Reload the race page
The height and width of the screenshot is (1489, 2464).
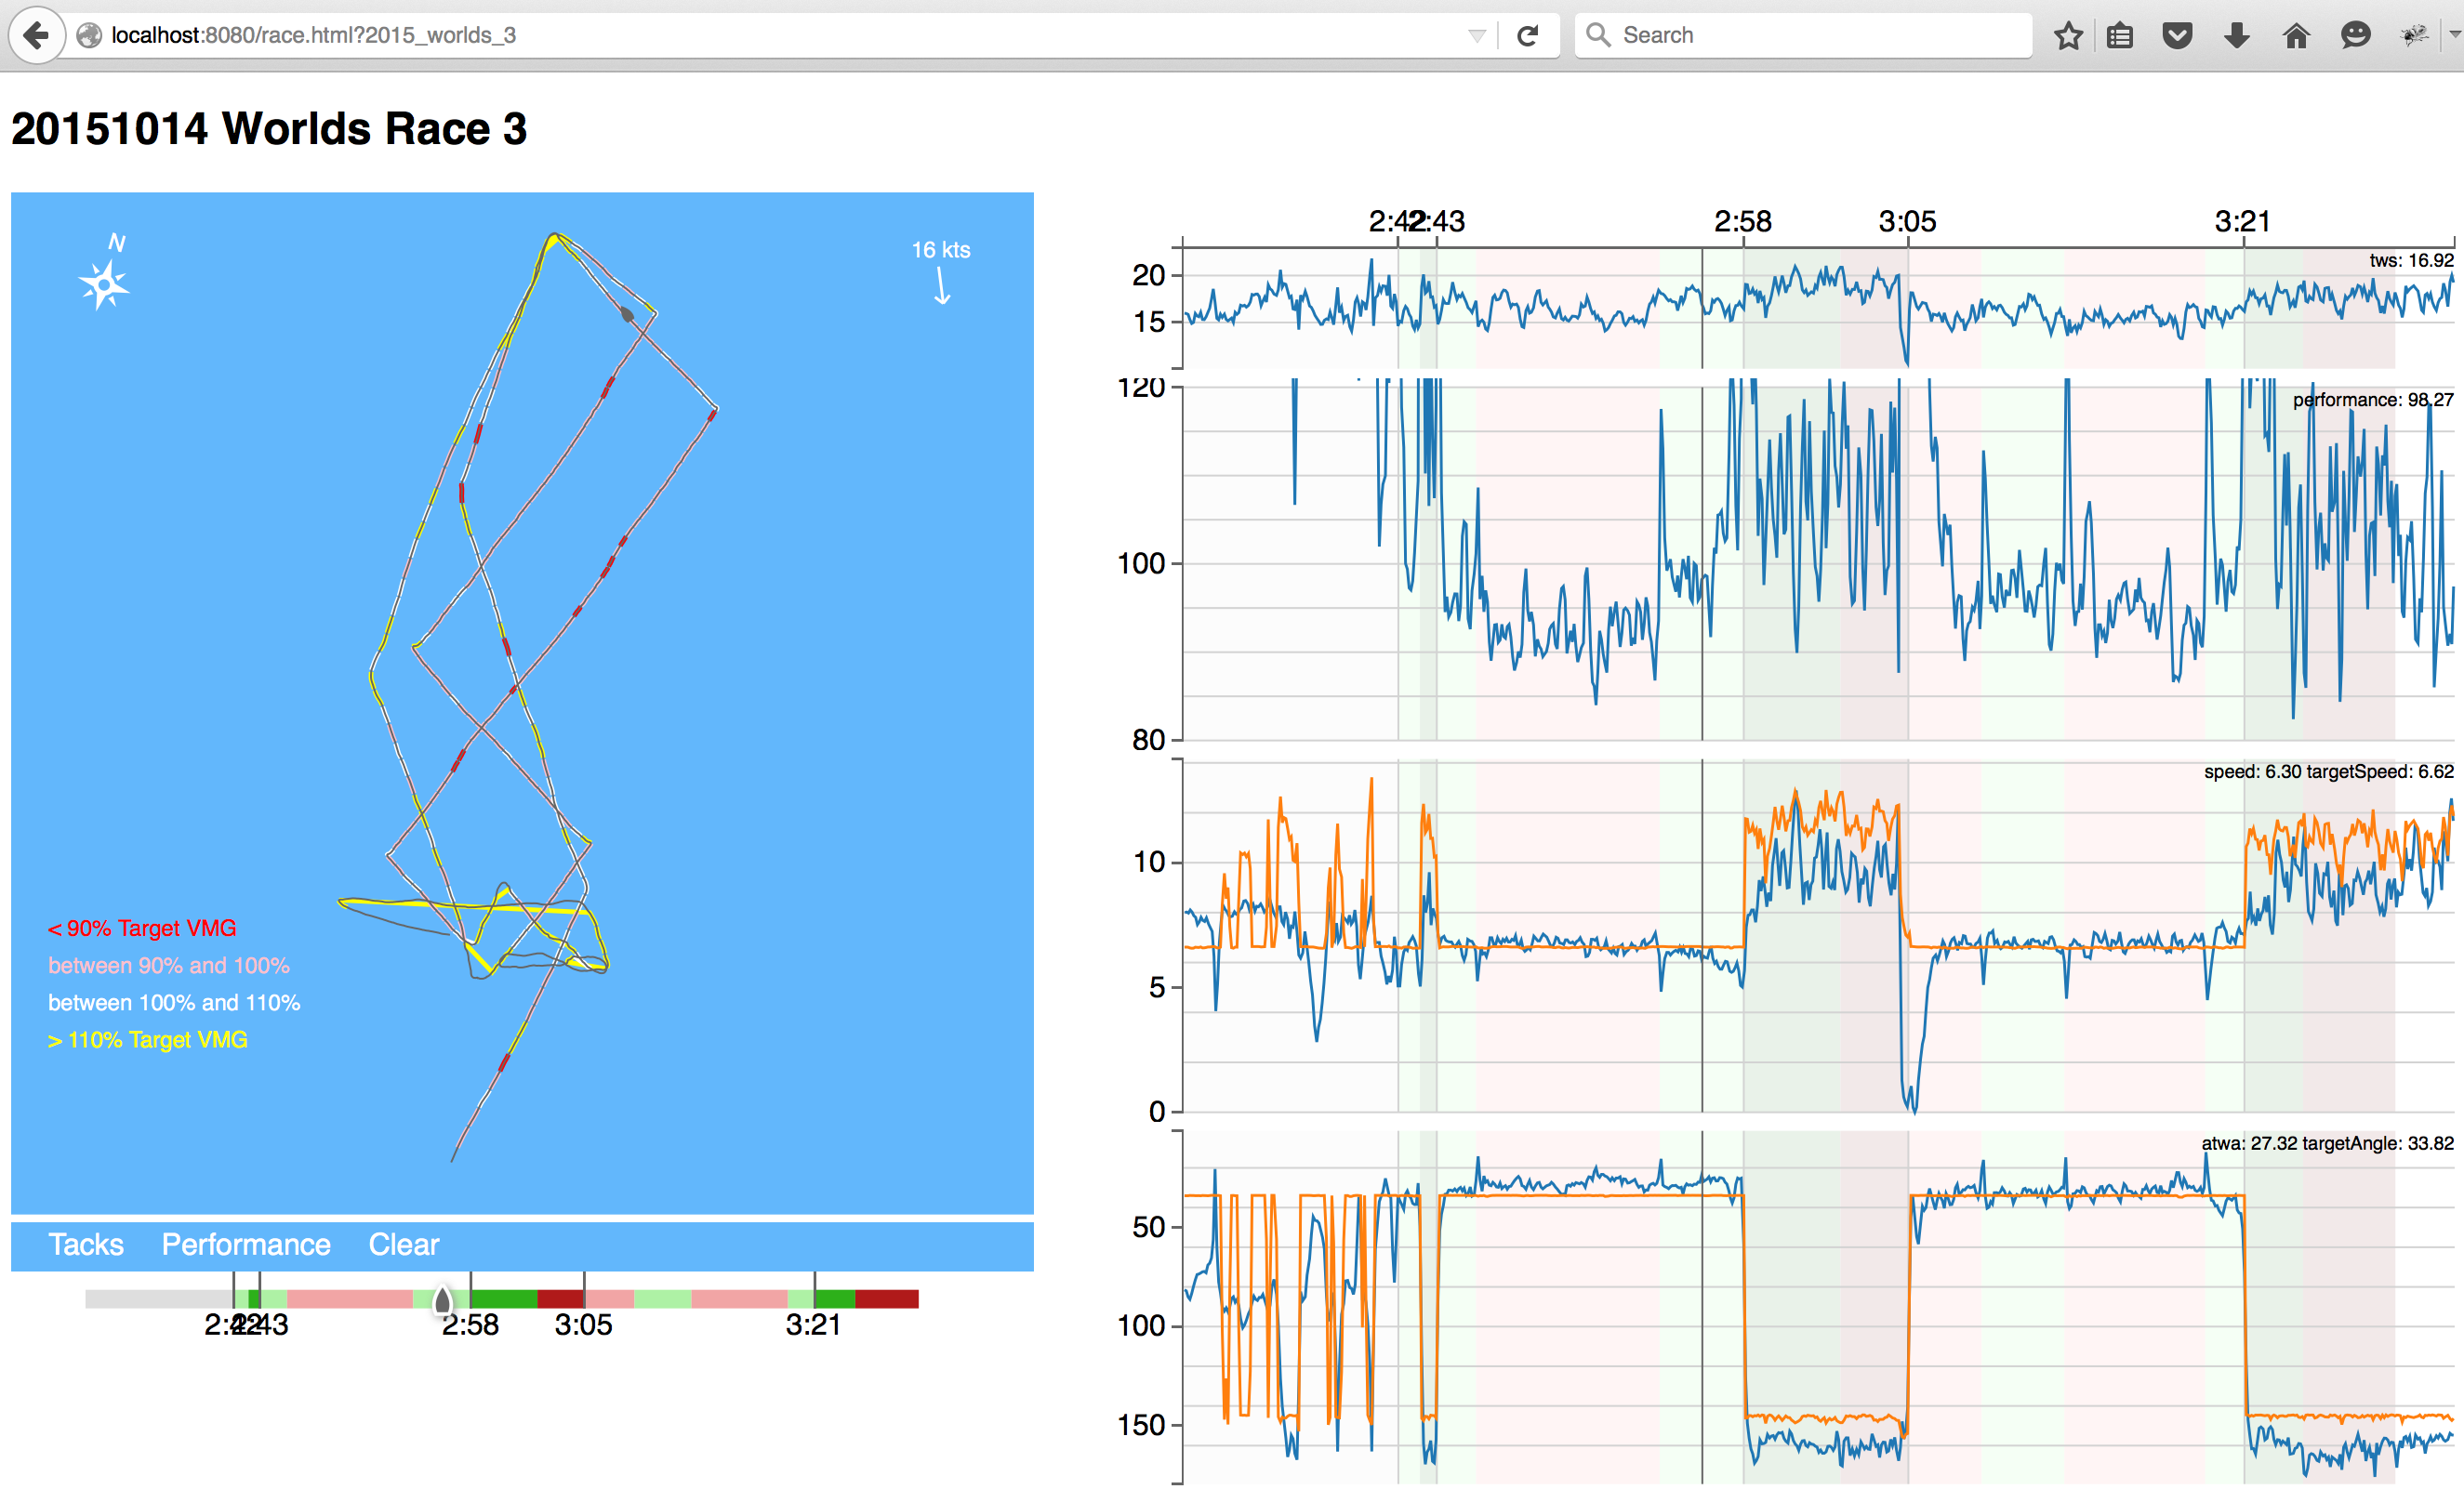(1527, 36)
